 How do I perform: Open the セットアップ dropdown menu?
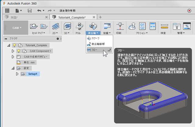coord(38,33)
